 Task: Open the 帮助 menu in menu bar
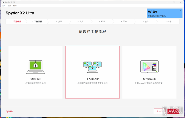tap(15, 6)
